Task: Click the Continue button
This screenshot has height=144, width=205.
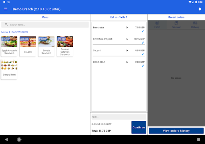Action: point(139,127)
